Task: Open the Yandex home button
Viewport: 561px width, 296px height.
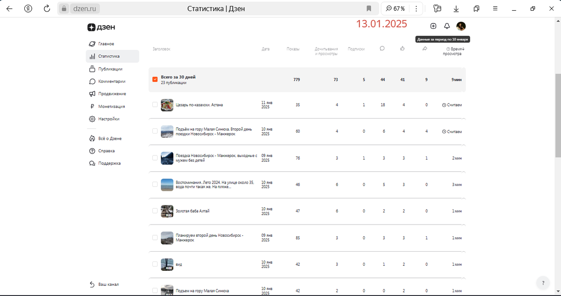Action: point(28,8)
